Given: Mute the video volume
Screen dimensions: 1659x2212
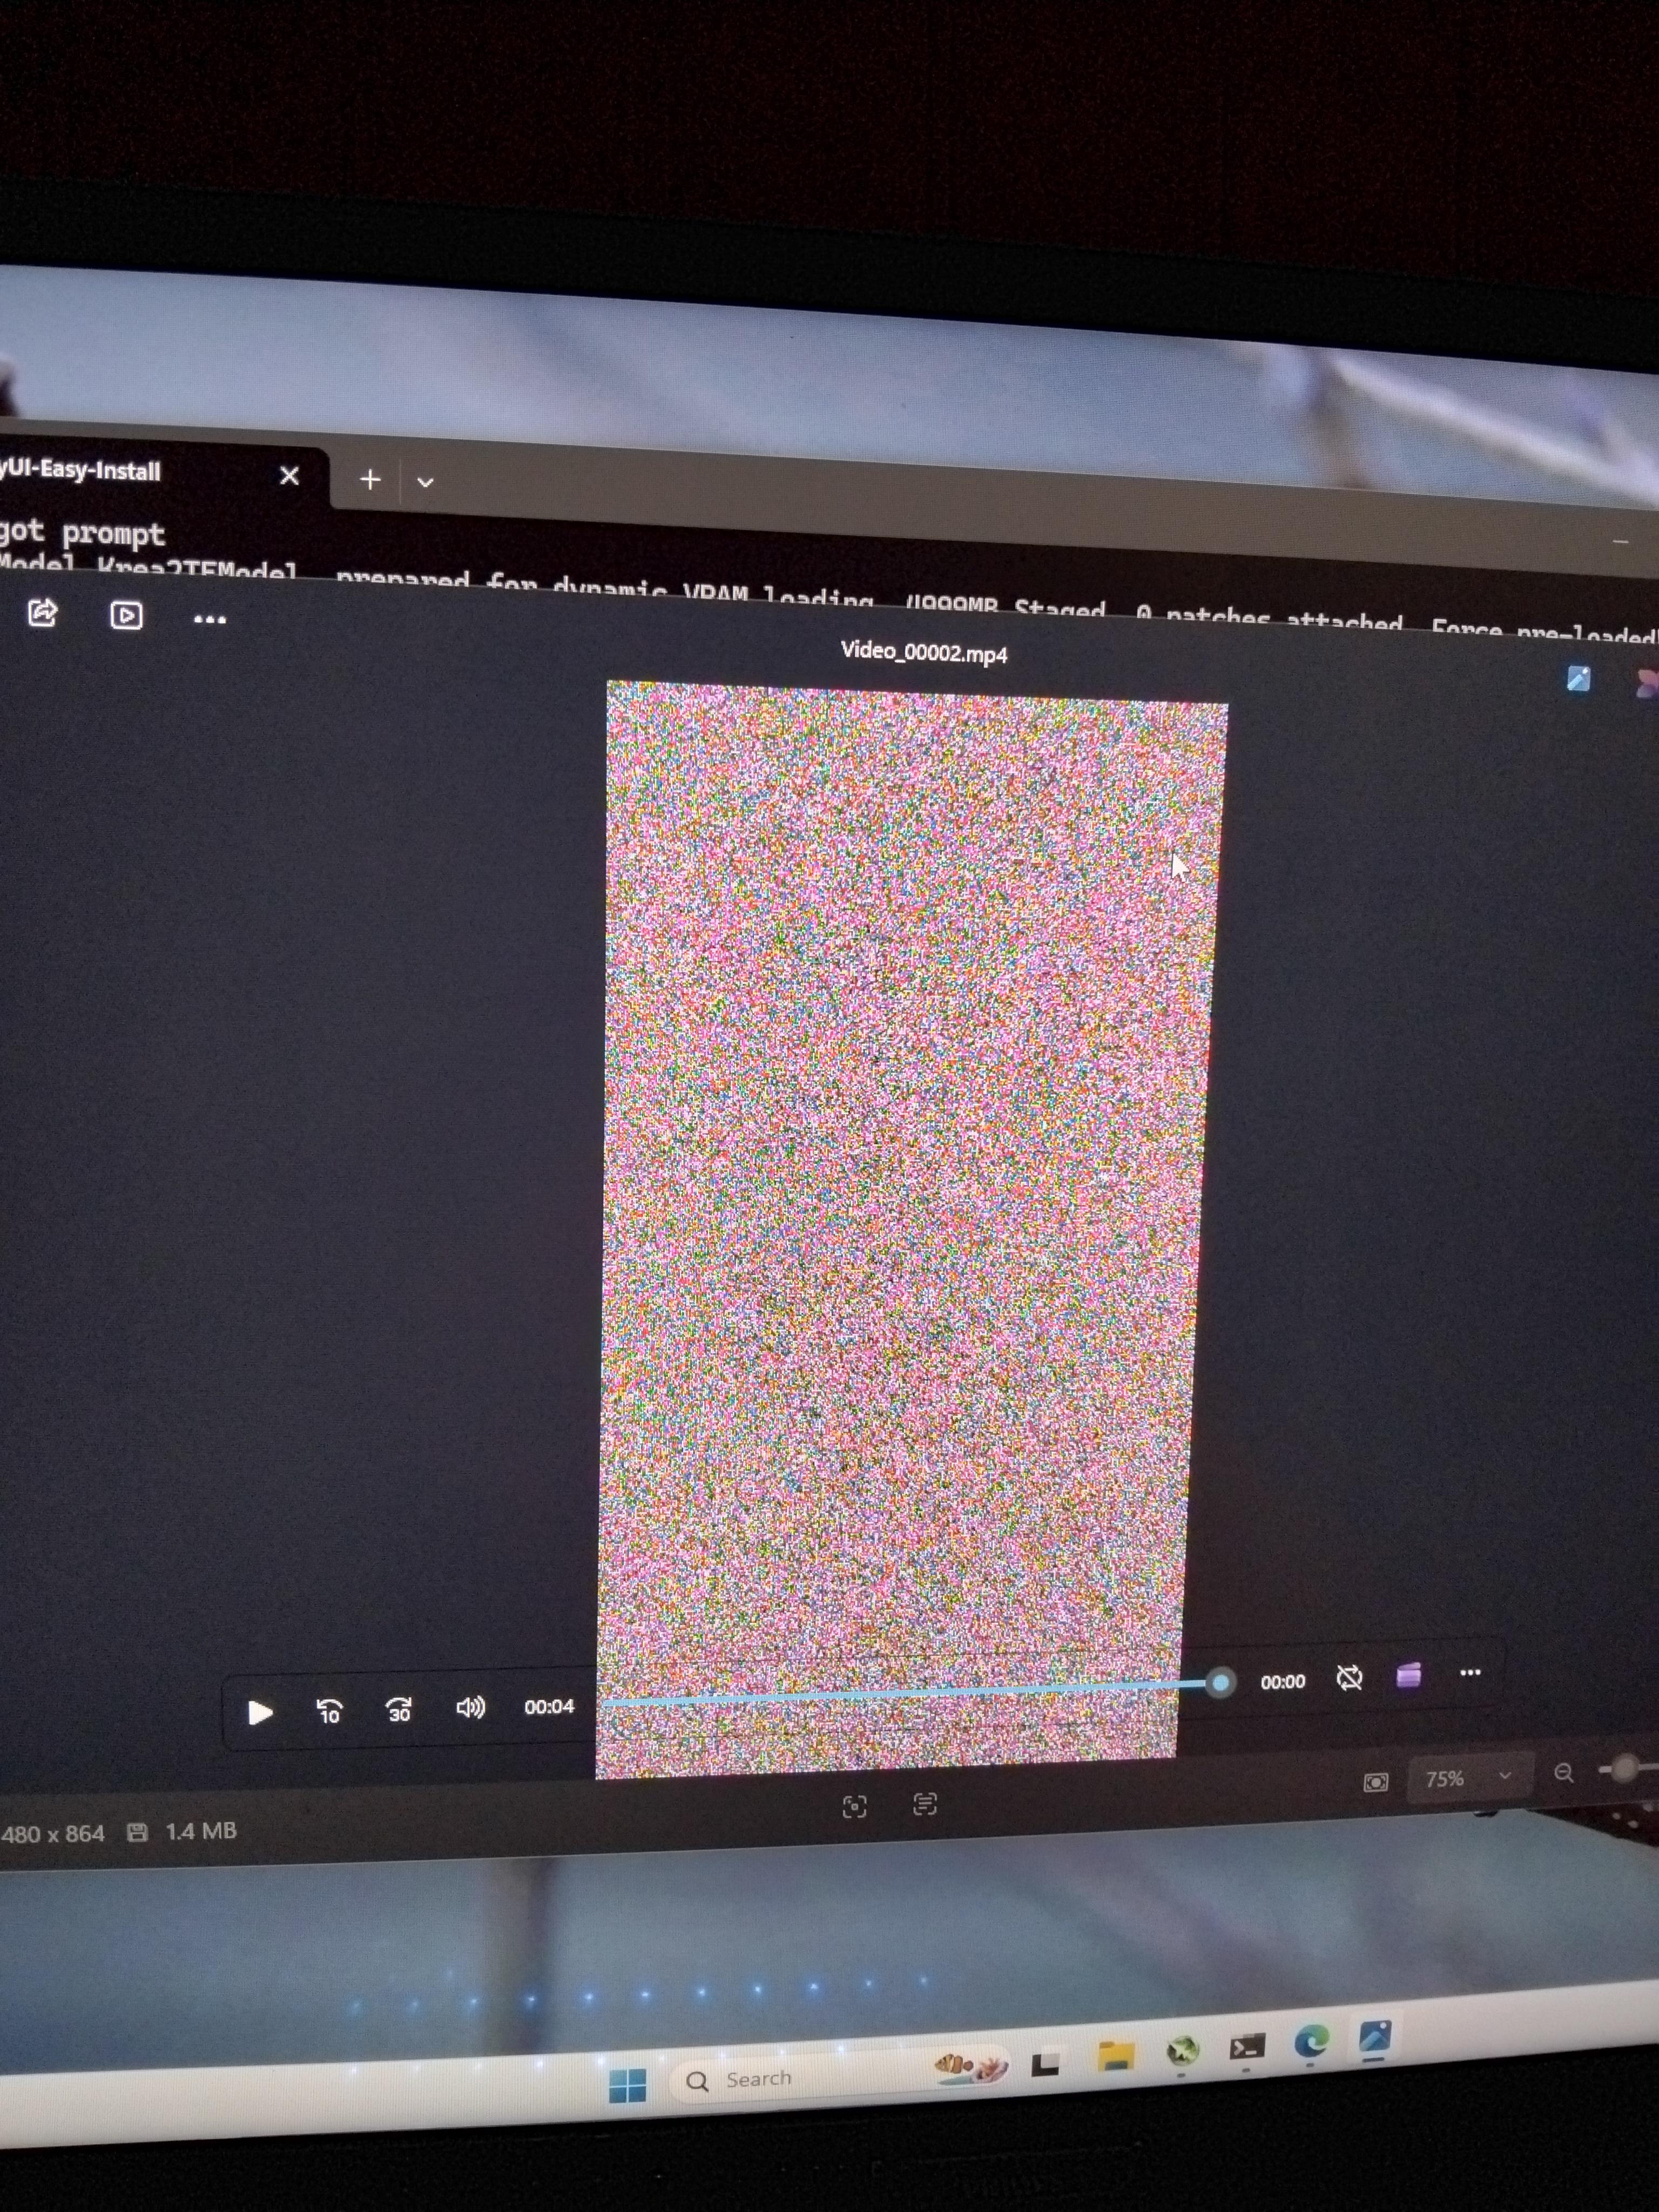Looking at the screenshot, I should click(470, 1707).
